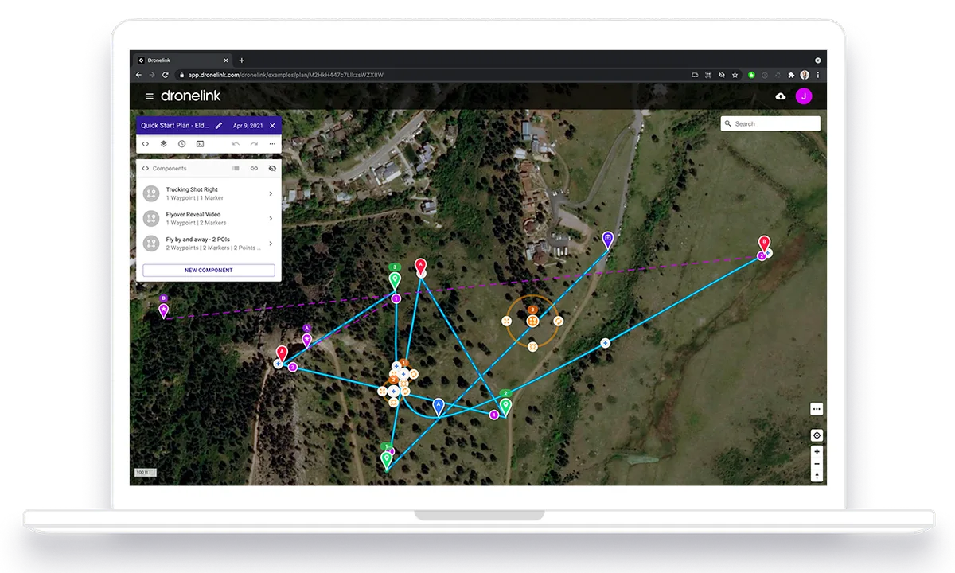Click the Chrome profile picture

[805, 75]
